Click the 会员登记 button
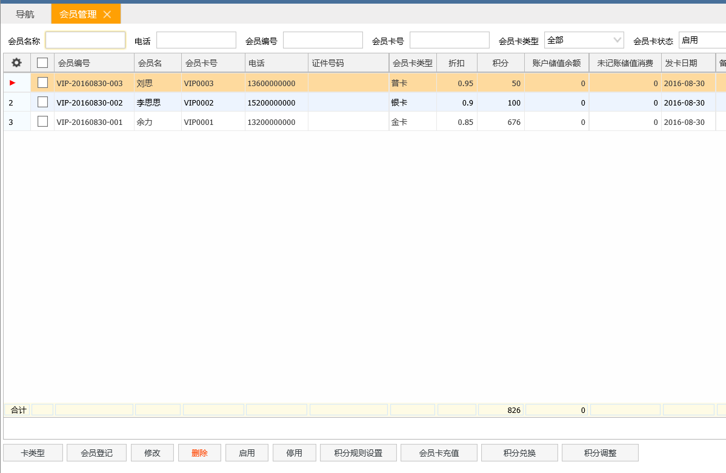726x473 pixels. click(96, 452)
